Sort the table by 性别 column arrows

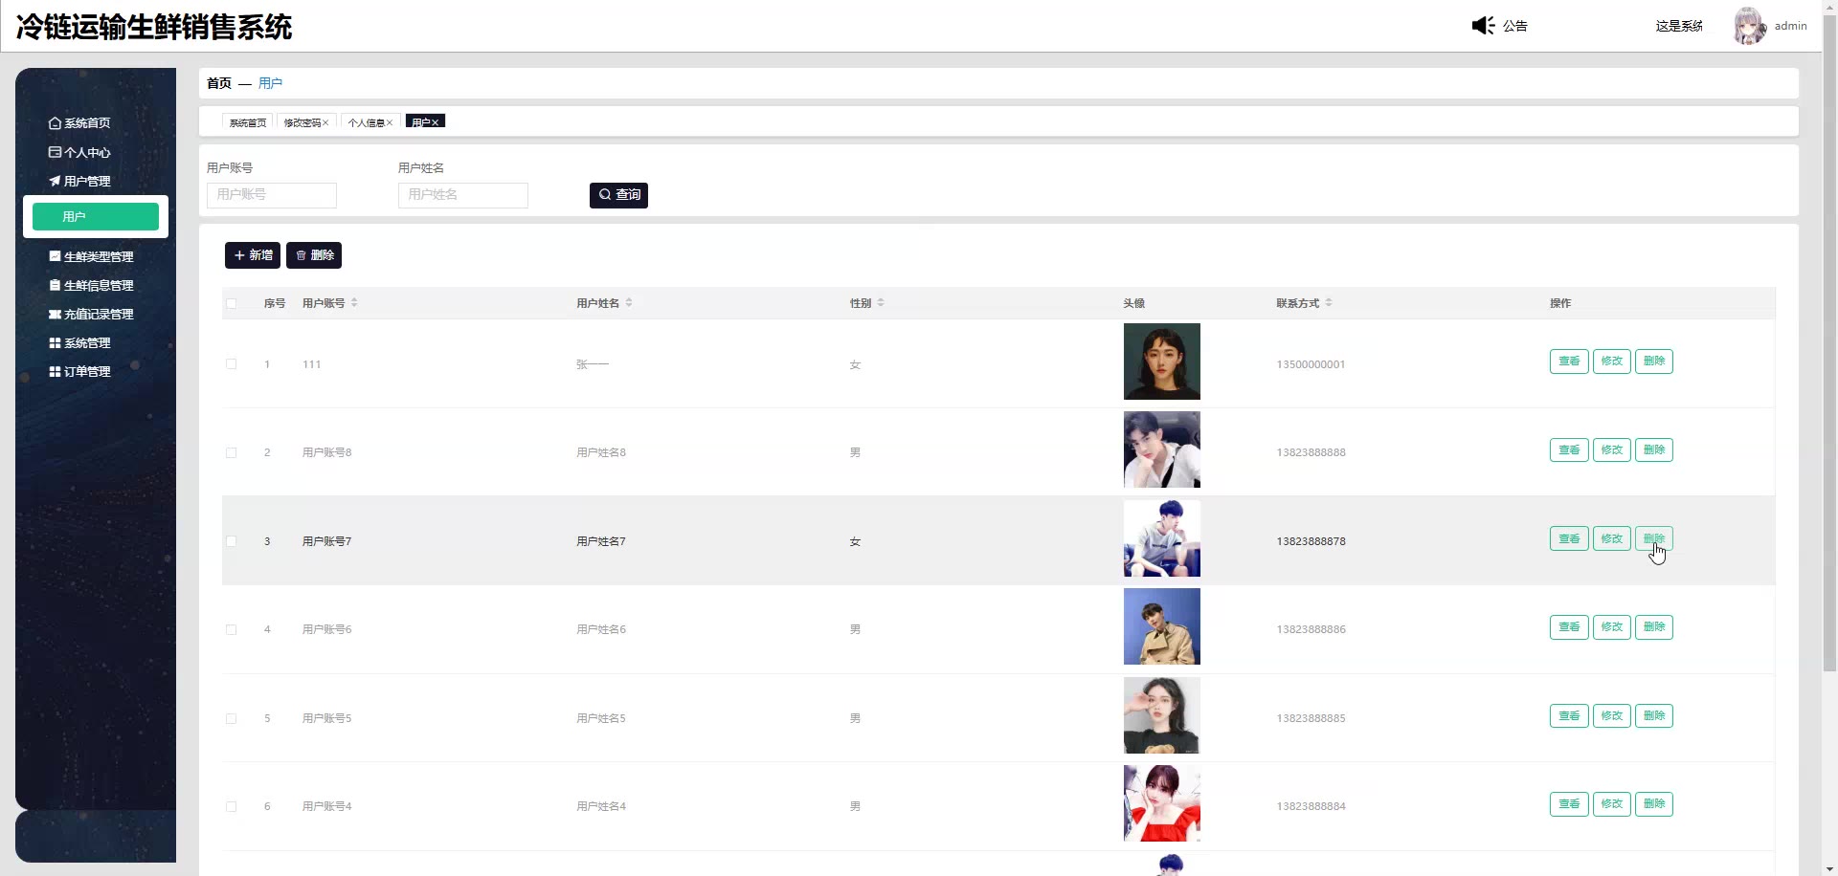tap(881, 302)
